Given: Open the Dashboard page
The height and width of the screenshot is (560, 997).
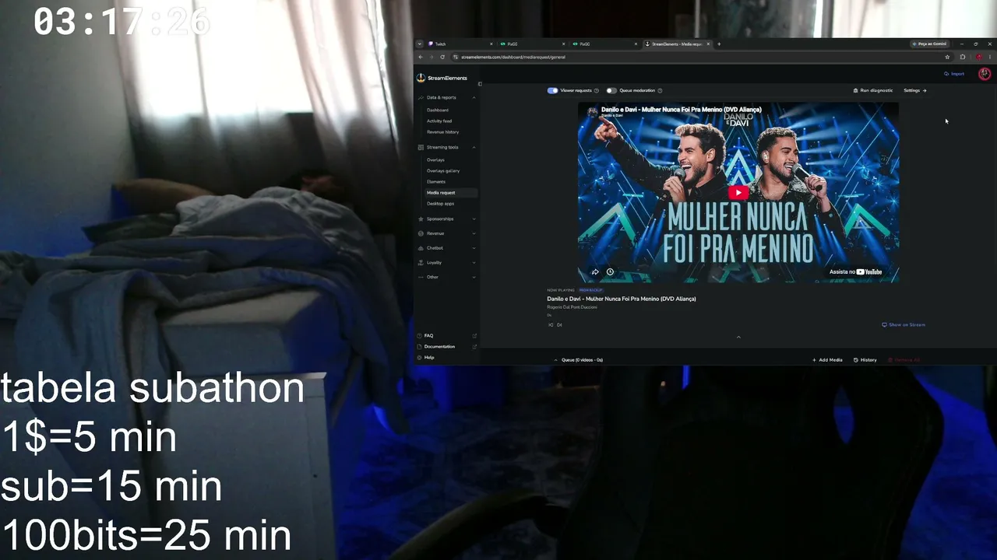Looking at the screenshot, I should [438, 110].
